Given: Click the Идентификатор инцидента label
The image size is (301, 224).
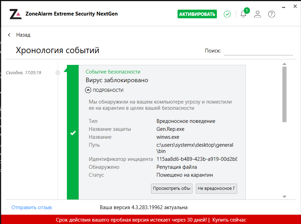Looking at the screenshot, I should 121,159.
